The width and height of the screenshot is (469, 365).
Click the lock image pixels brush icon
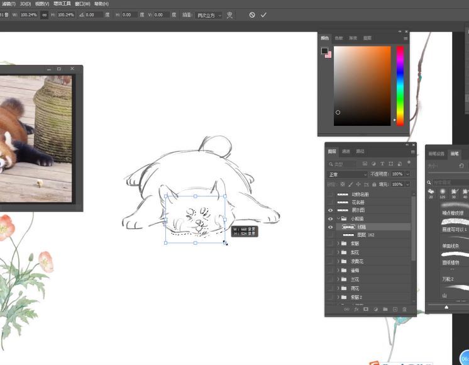coord(350,184)
